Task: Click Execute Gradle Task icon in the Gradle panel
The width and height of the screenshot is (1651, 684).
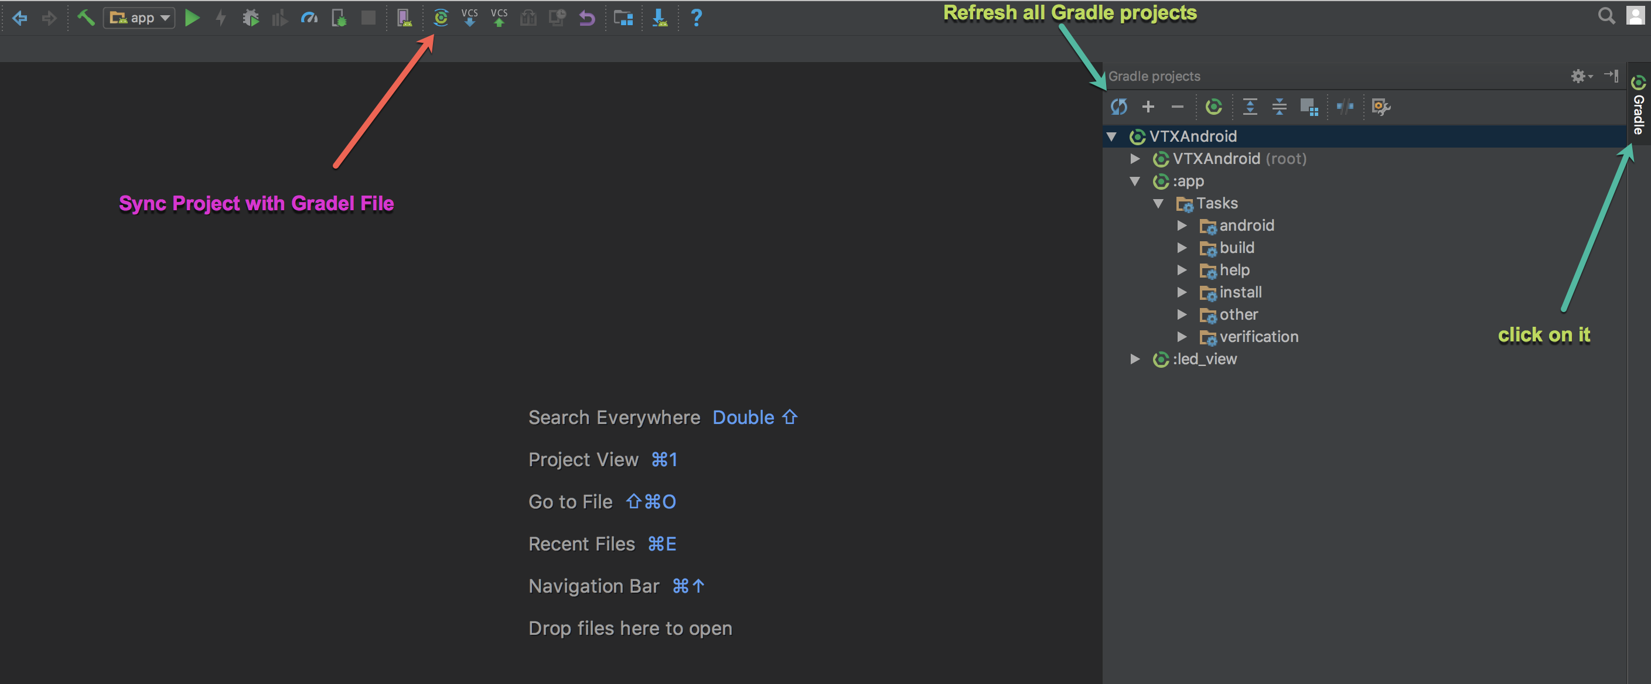Action: (x=1213, y=107)
